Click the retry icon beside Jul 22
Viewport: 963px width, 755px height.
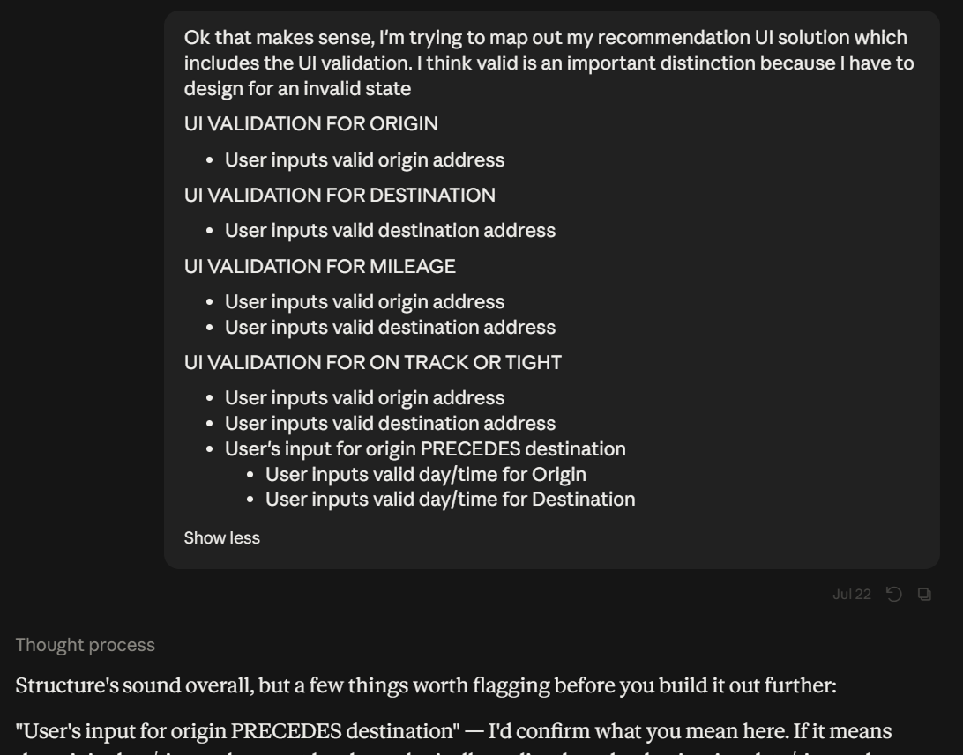coord(894,595)
